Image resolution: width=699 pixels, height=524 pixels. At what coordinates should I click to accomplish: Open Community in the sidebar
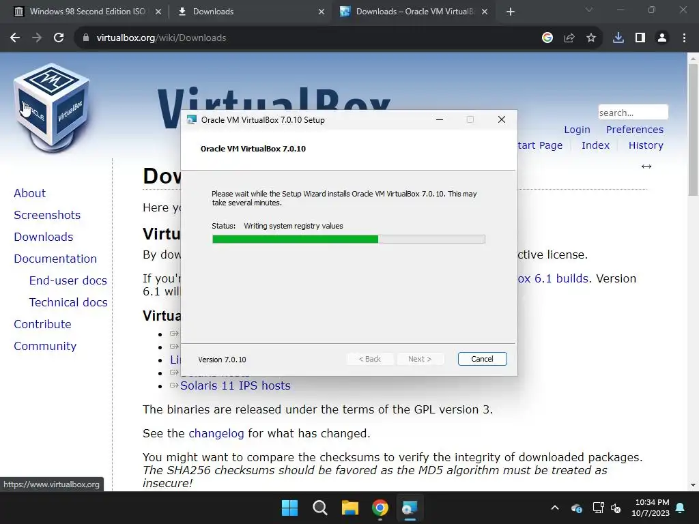(x=45, y=346)
